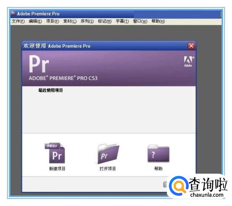Select the 项目(P) menu

(x=52, y=21)
